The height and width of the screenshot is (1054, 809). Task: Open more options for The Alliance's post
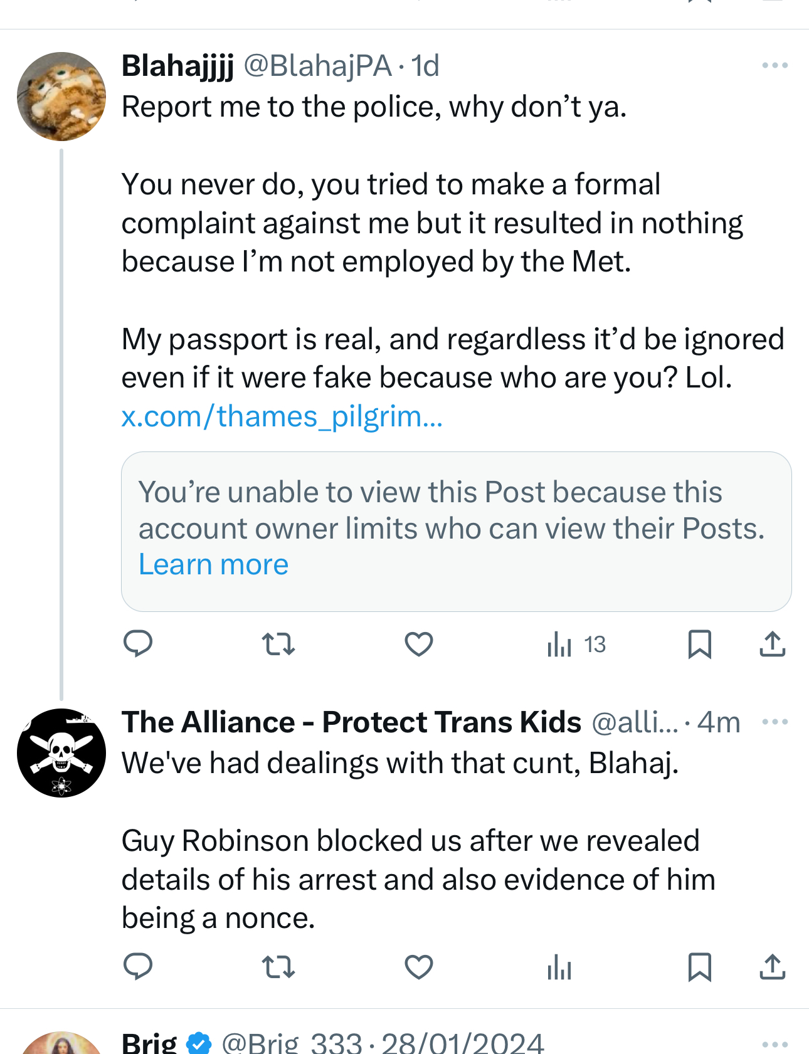[x=775, y=722]
